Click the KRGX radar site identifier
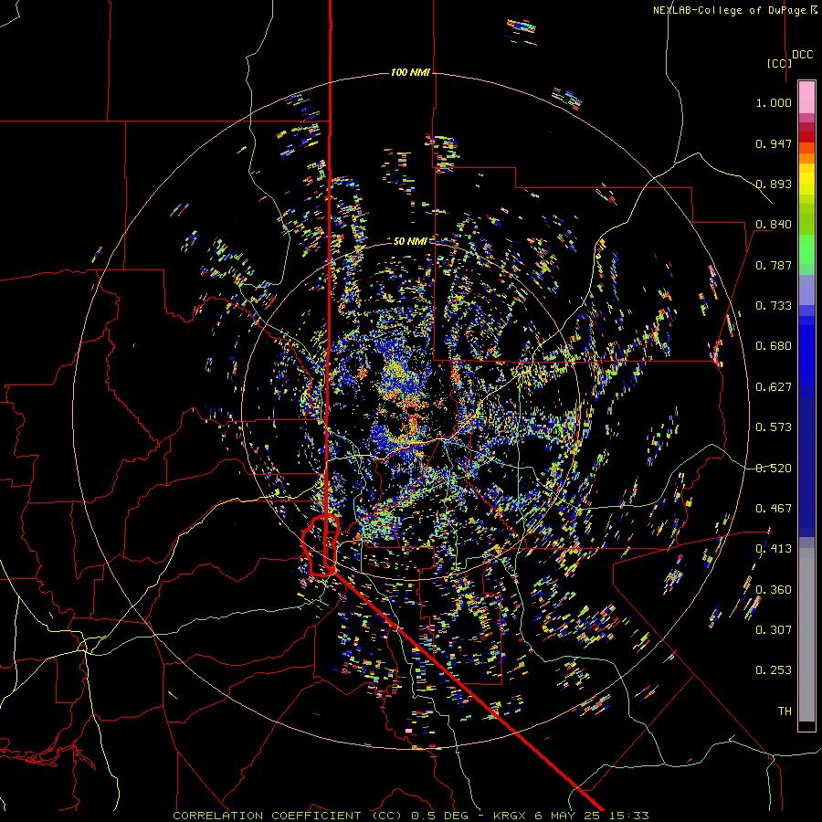The height and width of the screenshot is (822, 822). 510,816
